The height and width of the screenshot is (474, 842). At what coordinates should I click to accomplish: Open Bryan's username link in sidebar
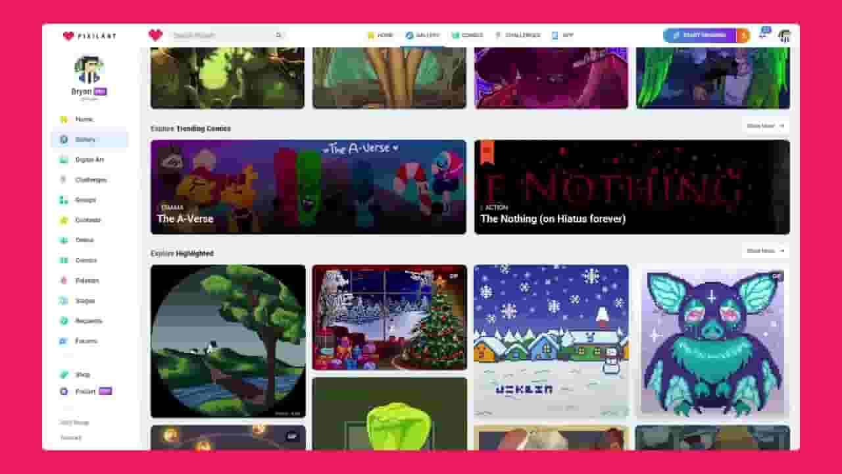click(82, 92)
